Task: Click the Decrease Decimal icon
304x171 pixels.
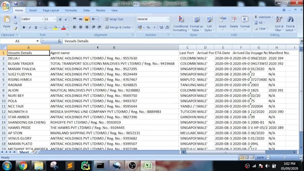Action: pyautogui.click(x=167, y=27)
